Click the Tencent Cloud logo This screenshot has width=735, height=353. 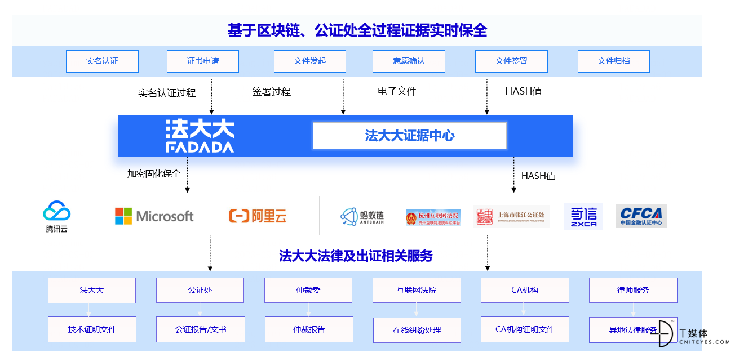click(x=57, y=217)
